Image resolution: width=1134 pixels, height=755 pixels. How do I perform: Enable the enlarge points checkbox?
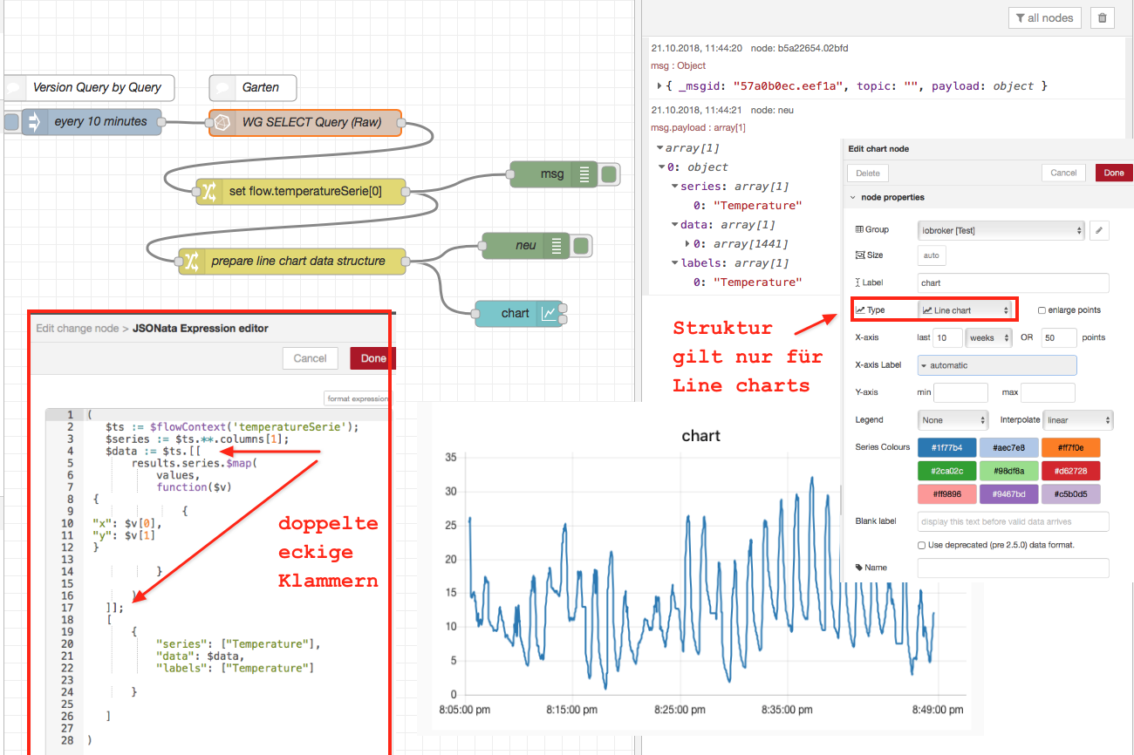(x=1042, y=310)
